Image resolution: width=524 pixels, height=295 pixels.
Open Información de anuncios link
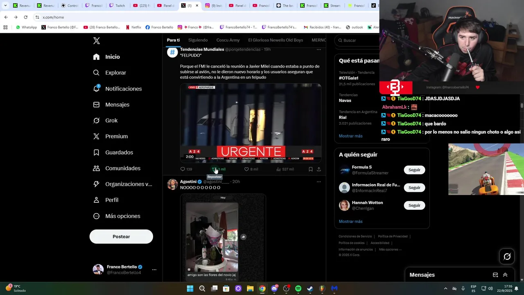(355, 250)
